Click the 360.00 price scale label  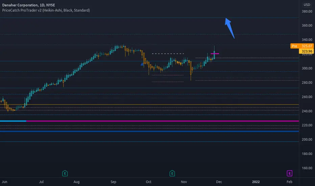pyautogui.click(x=307, y=26)
